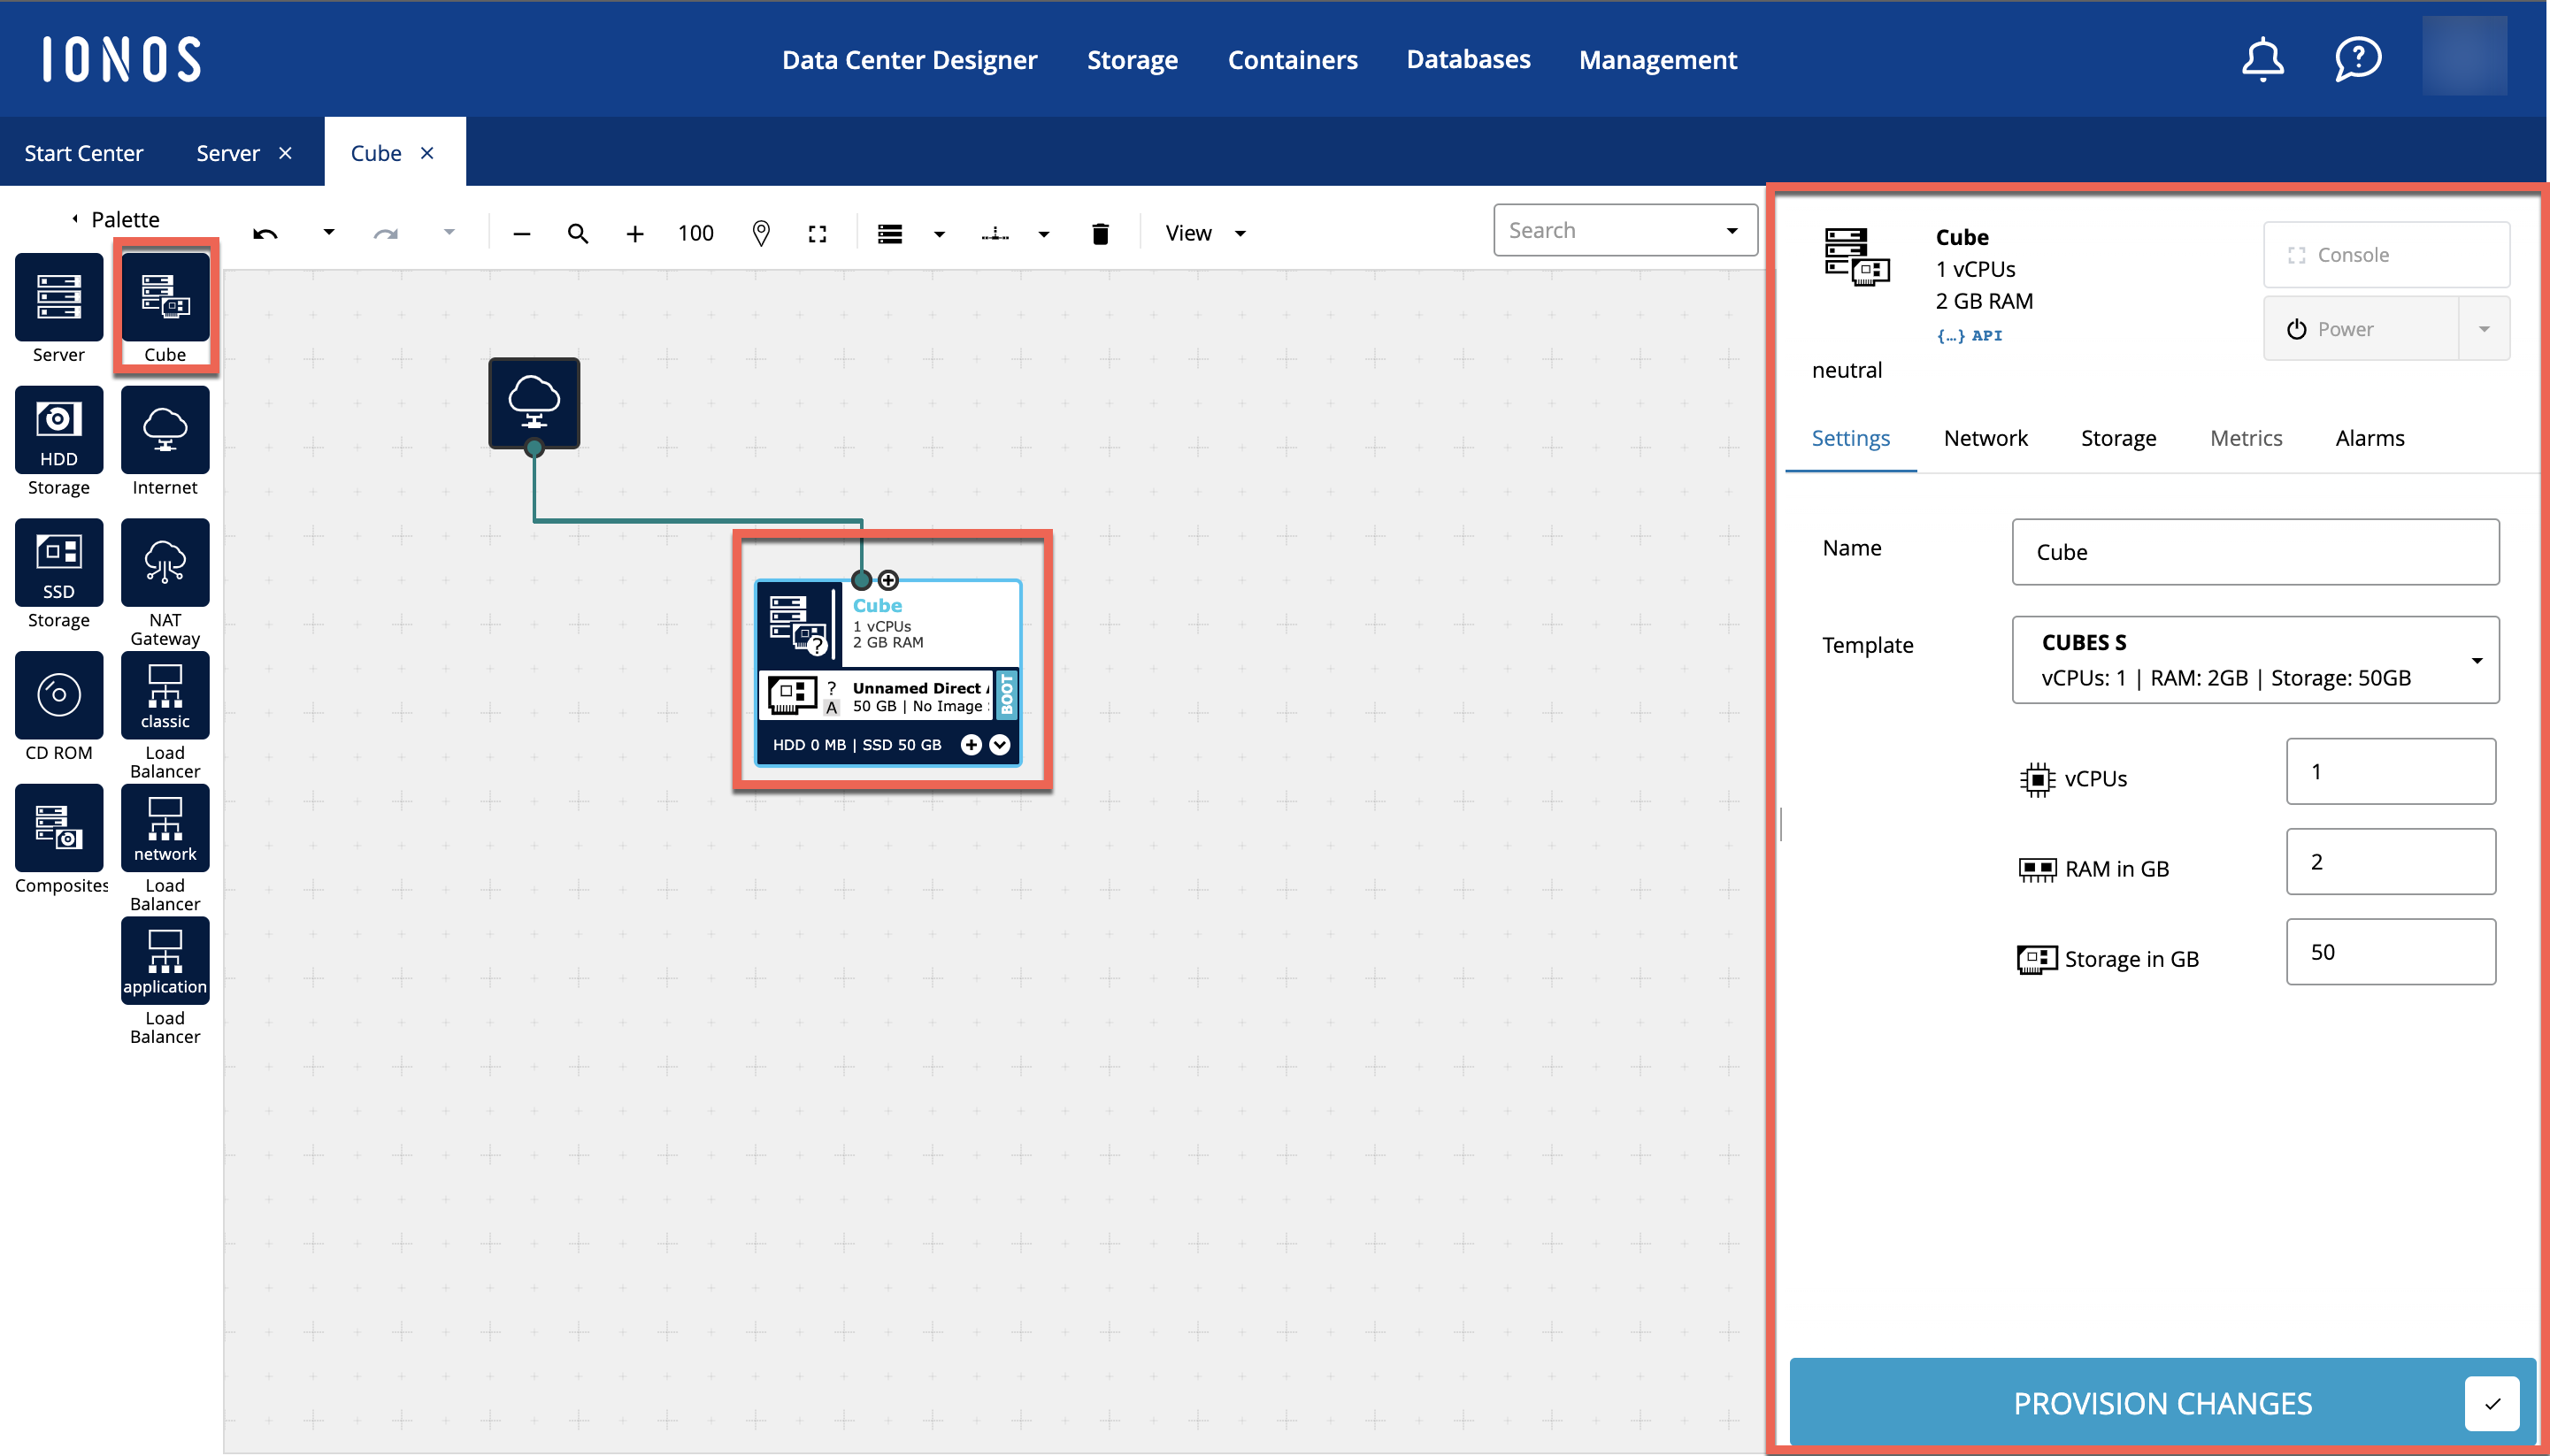2550x1456 pixels.
Task: Open notifications bell icon
Action: click(2262, 59)
